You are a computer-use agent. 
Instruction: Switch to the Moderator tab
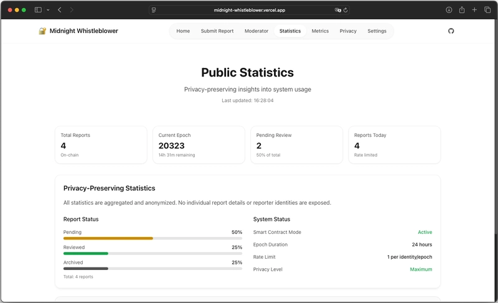(256, 30)
